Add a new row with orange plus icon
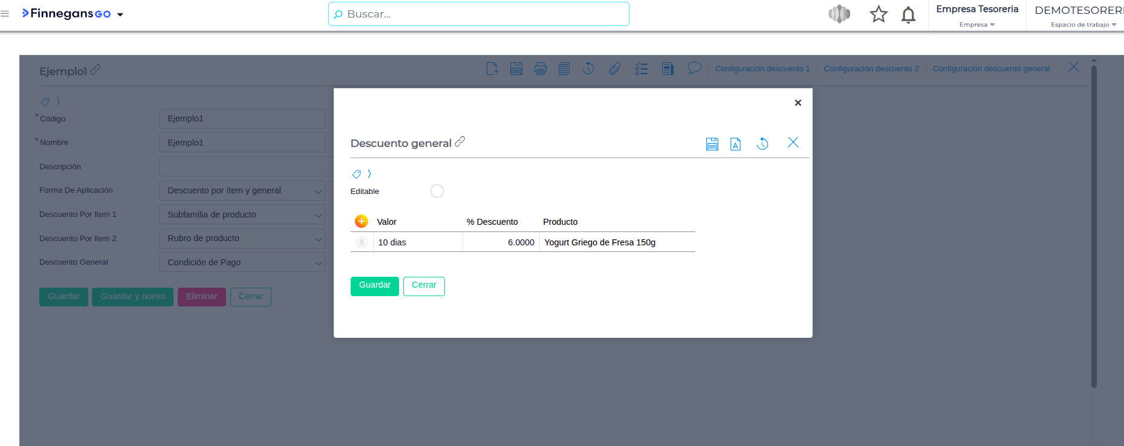1124x446 pixels. (362, 221)
